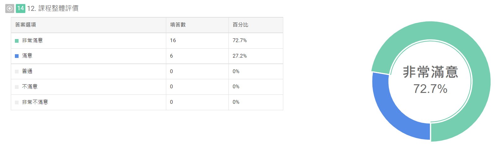495x153 pixels.
Task: Click the green 非常滿意 legend swatch
Action: [17, 41]
